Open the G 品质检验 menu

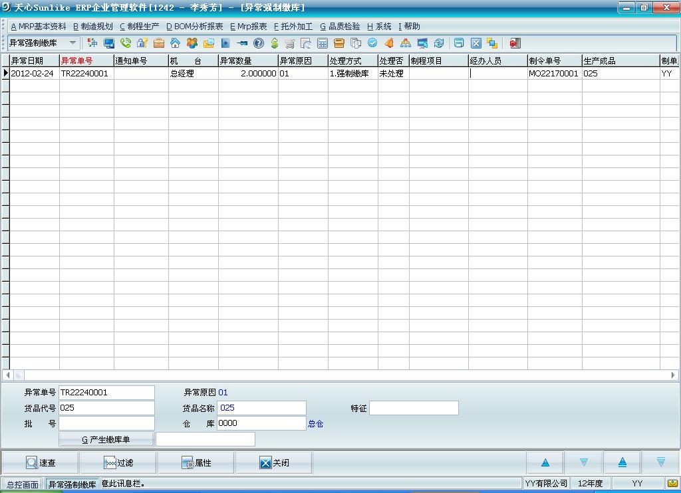click(340, 27)
